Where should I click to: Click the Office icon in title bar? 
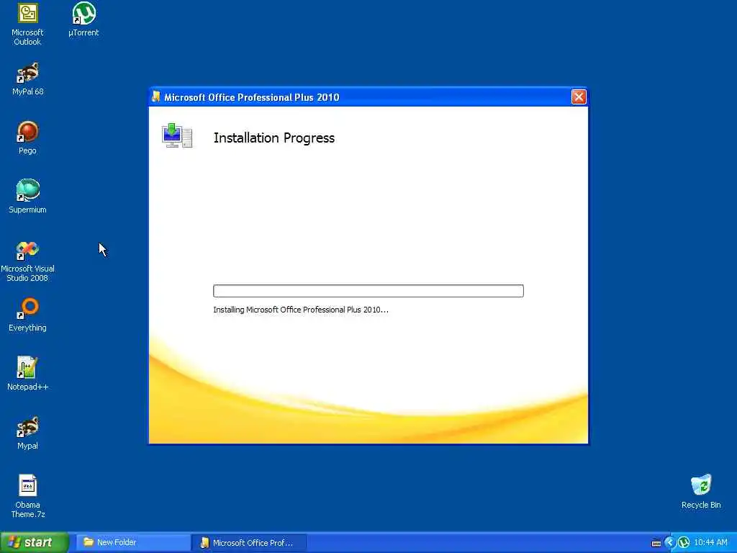coord(156,97)
